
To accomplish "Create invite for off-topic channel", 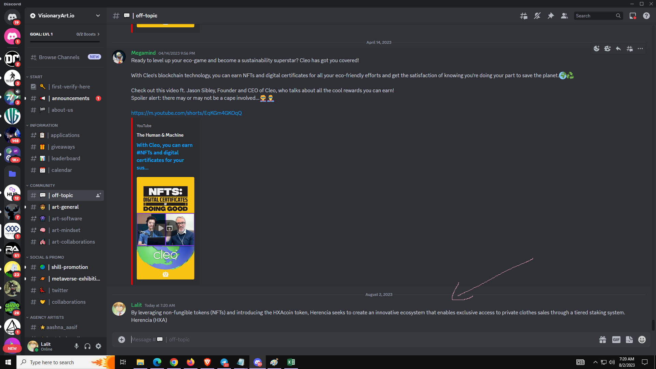I will pyautogui.click(x=98, y=195).
